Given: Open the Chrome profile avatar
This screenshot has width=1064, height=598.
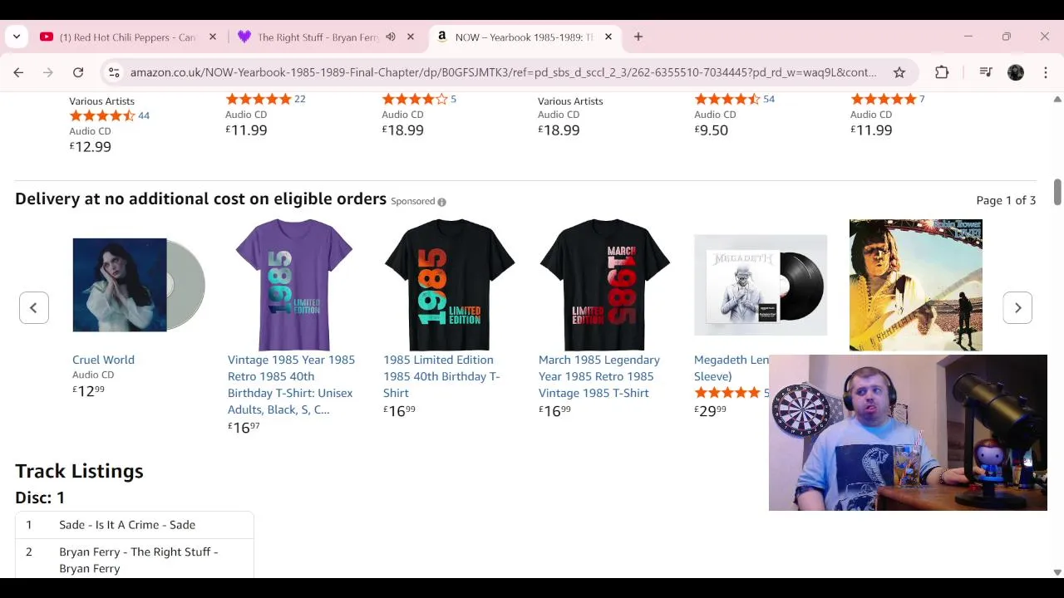Looking at the screenshot, I should click(1016, 72).
